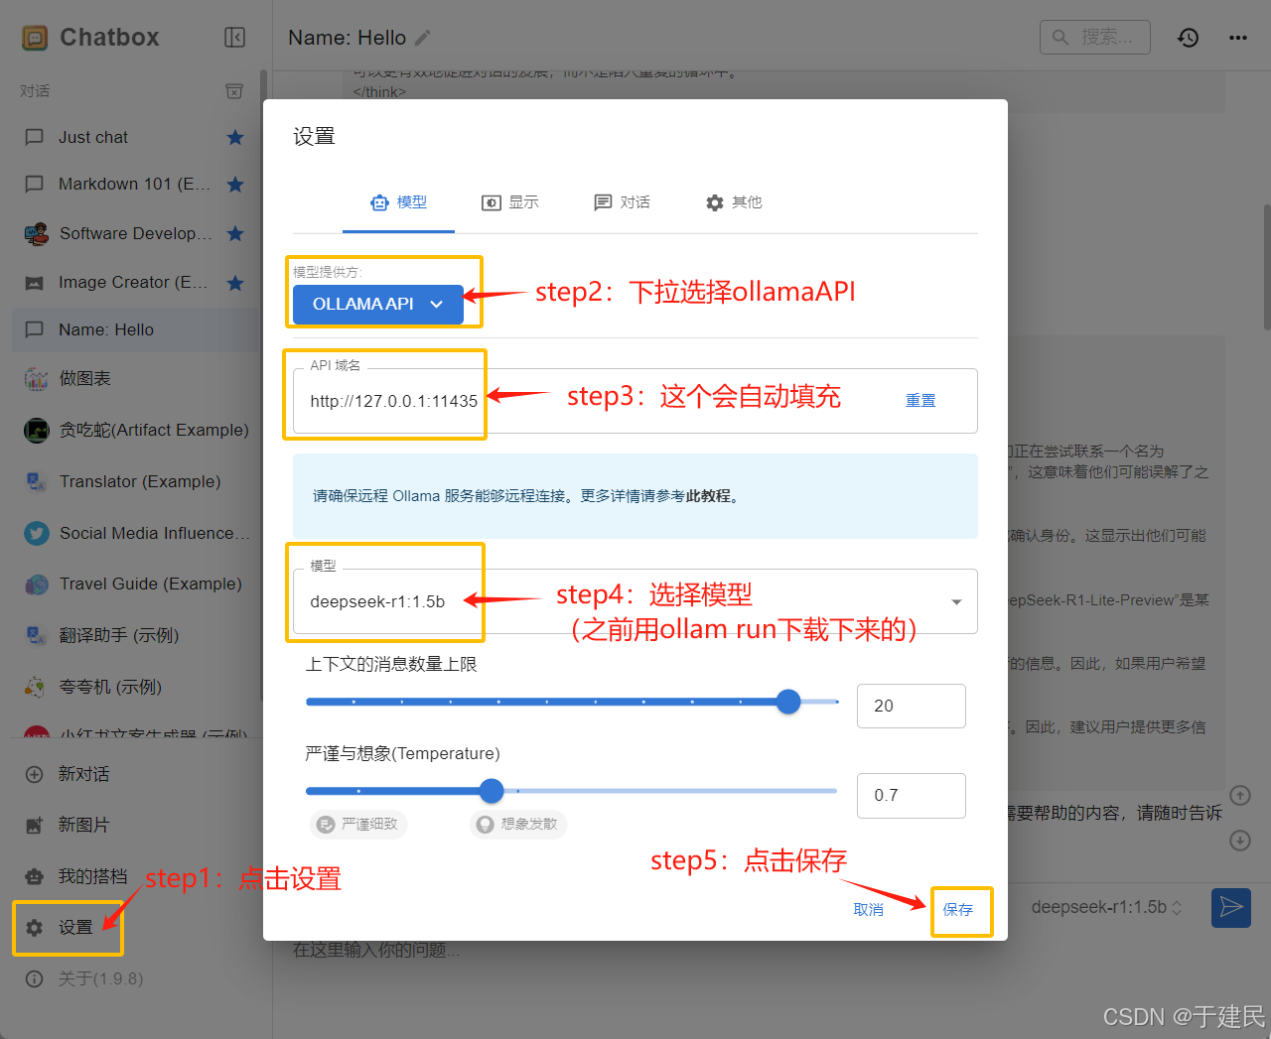Click 取消 to cancel settings
1271x1039 pixels.
coord(869,909)
